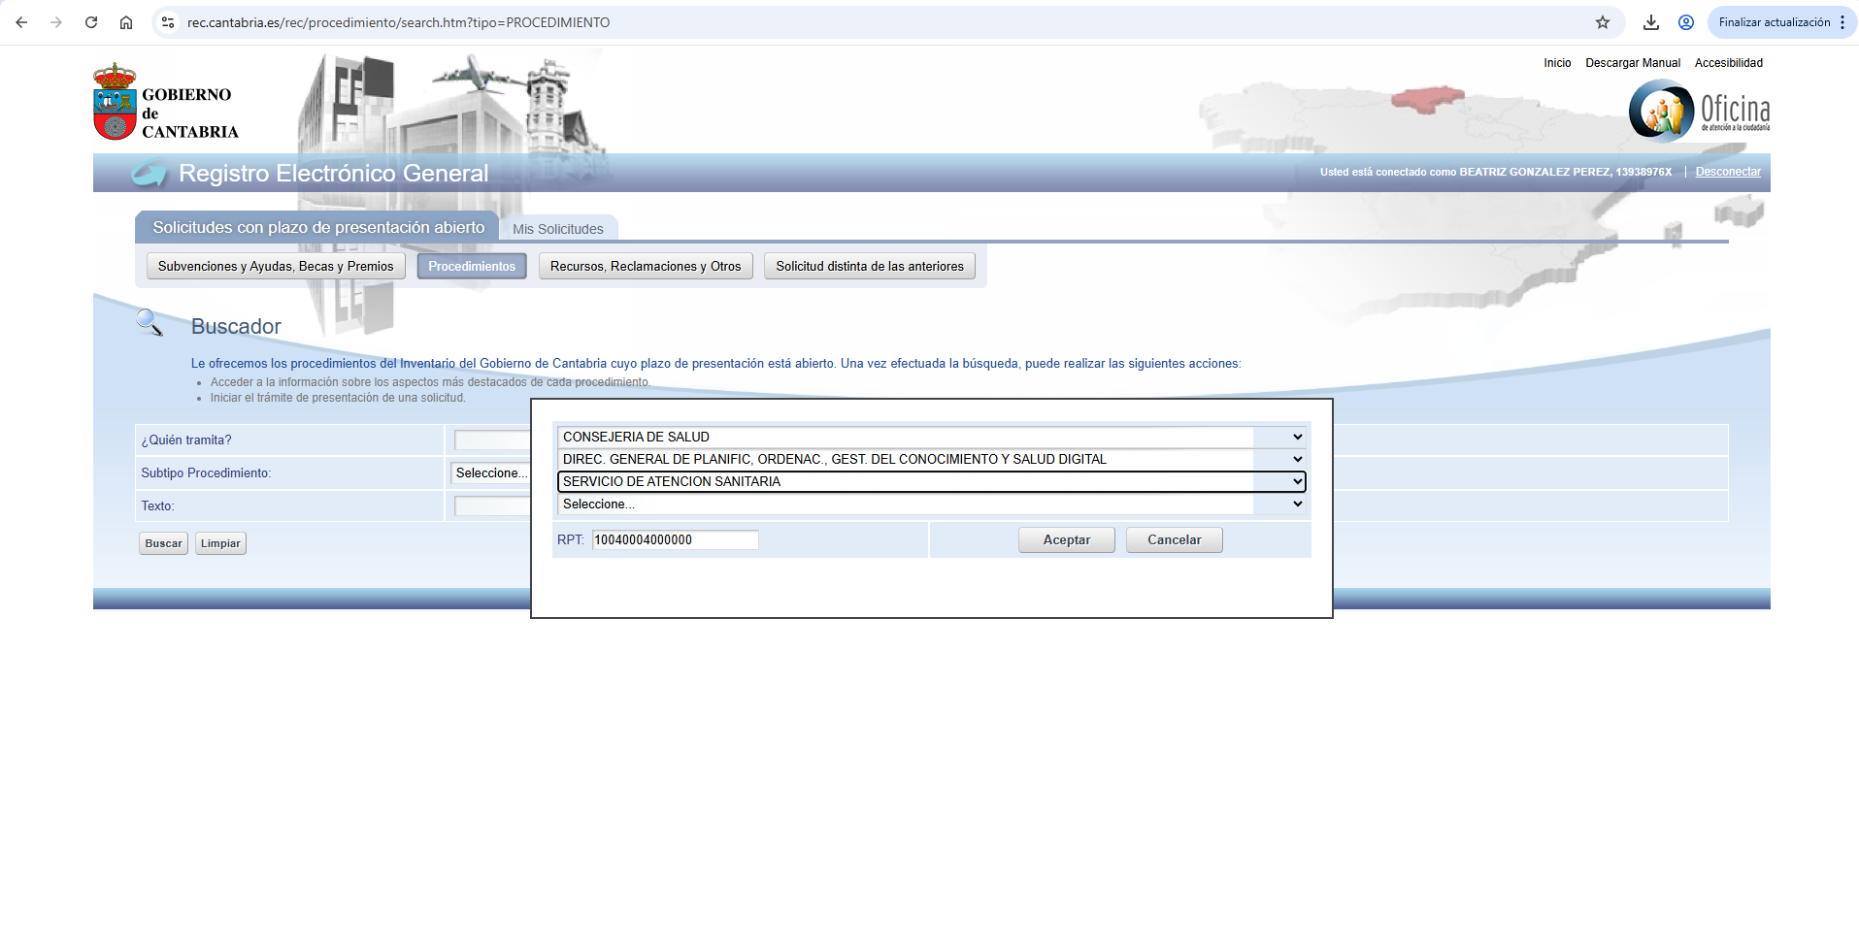Open Recursos, Reclamaciones y Otros section
Viewport: 1859px width, 944px height.
coord(645,267)
